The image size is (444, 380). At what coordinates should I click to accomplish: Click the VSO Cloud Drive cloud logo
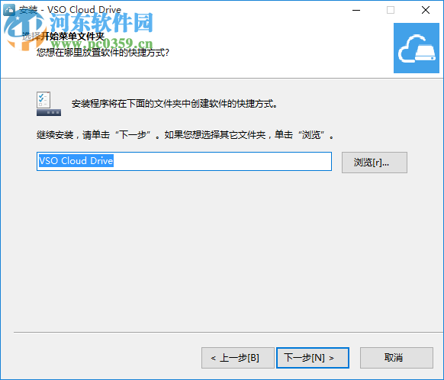(x=417, y=48)
